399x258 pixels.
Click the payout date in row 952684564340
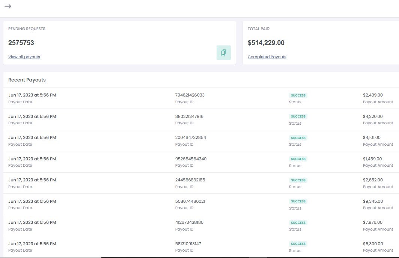pos(32,159)
